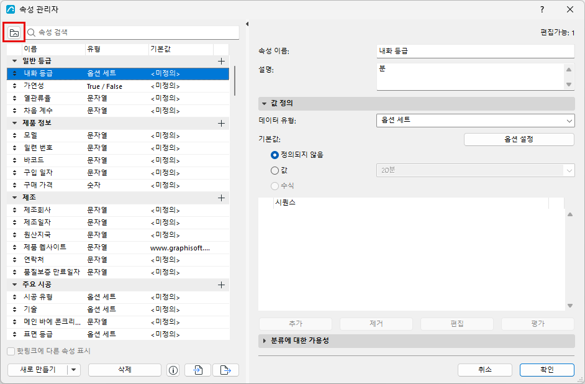Open the 새로 만들기 dropdown arrow

74,370
